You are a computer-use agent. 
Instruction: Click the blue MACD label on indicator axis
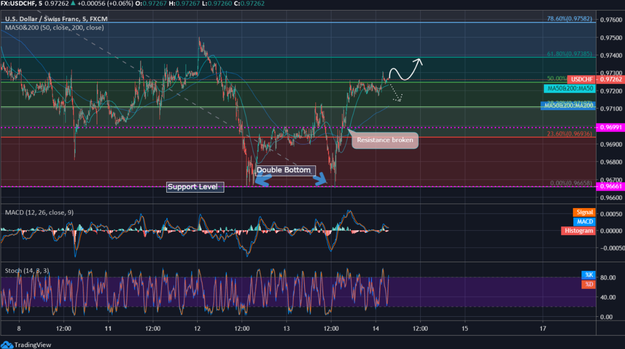coord(585,221)
